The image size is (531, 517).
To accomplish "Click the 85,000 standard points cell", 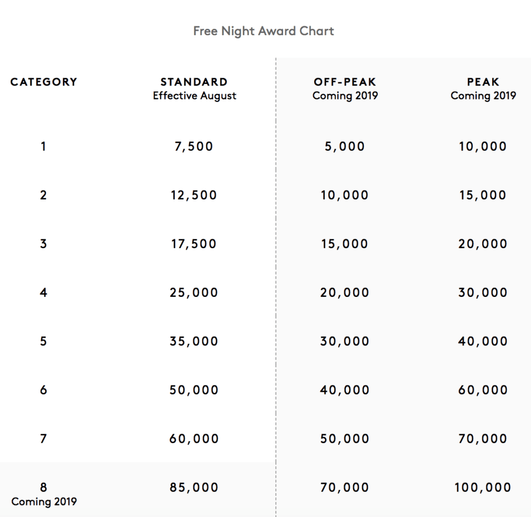I will tap(194, 487).
